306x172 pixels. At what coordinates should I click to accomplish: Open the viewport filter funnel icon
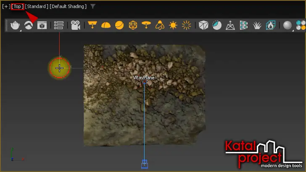point(93,6)
